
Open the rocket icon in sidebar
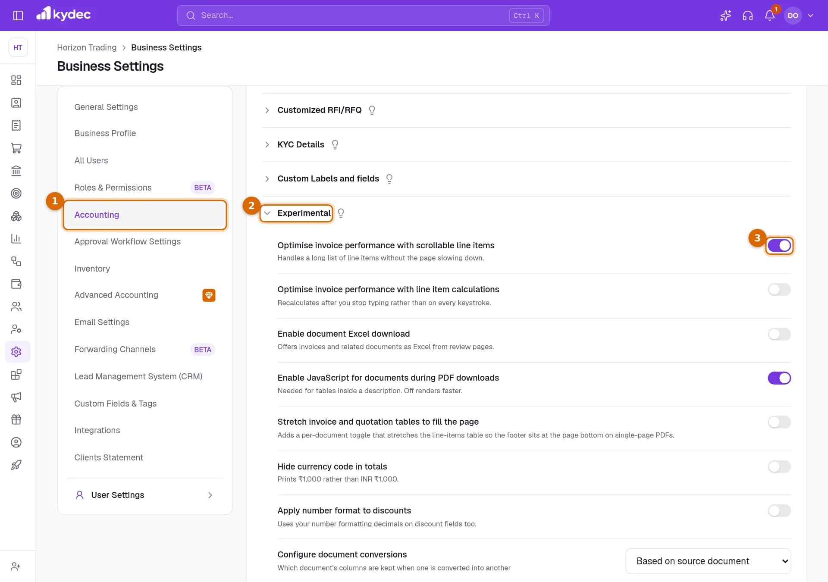(x=16, y=465)
